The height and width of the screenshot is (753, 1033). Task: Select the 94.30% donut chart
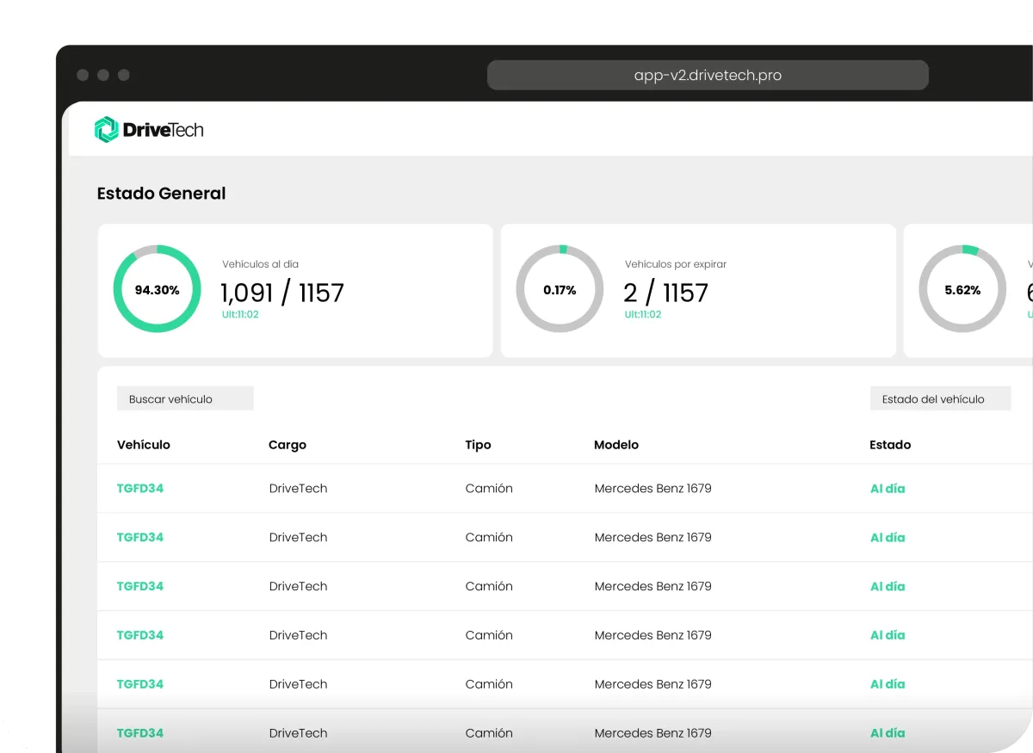(157, 290)
